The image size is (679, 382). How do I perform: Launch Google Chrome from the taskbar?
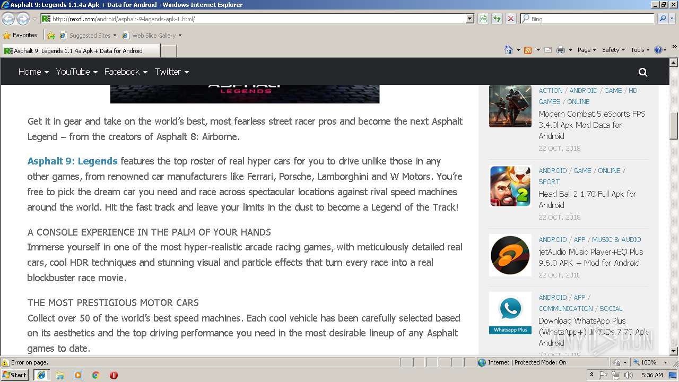[96, 375]
